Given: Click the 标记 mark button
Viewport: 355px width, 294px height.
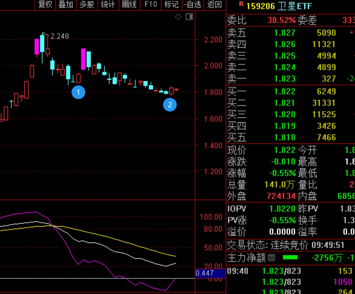Looking at the screenshot, I should coord(171,4).
